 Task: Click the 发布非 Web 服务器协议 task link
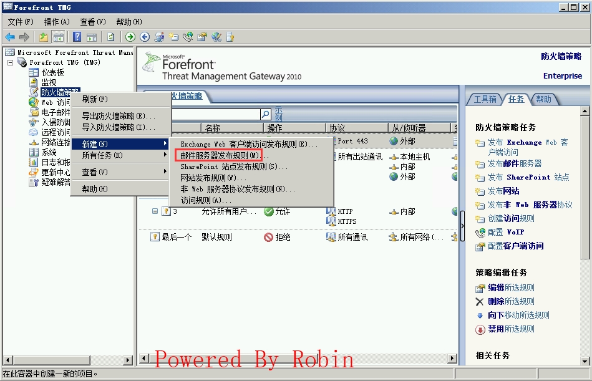(x=530, y=205)
